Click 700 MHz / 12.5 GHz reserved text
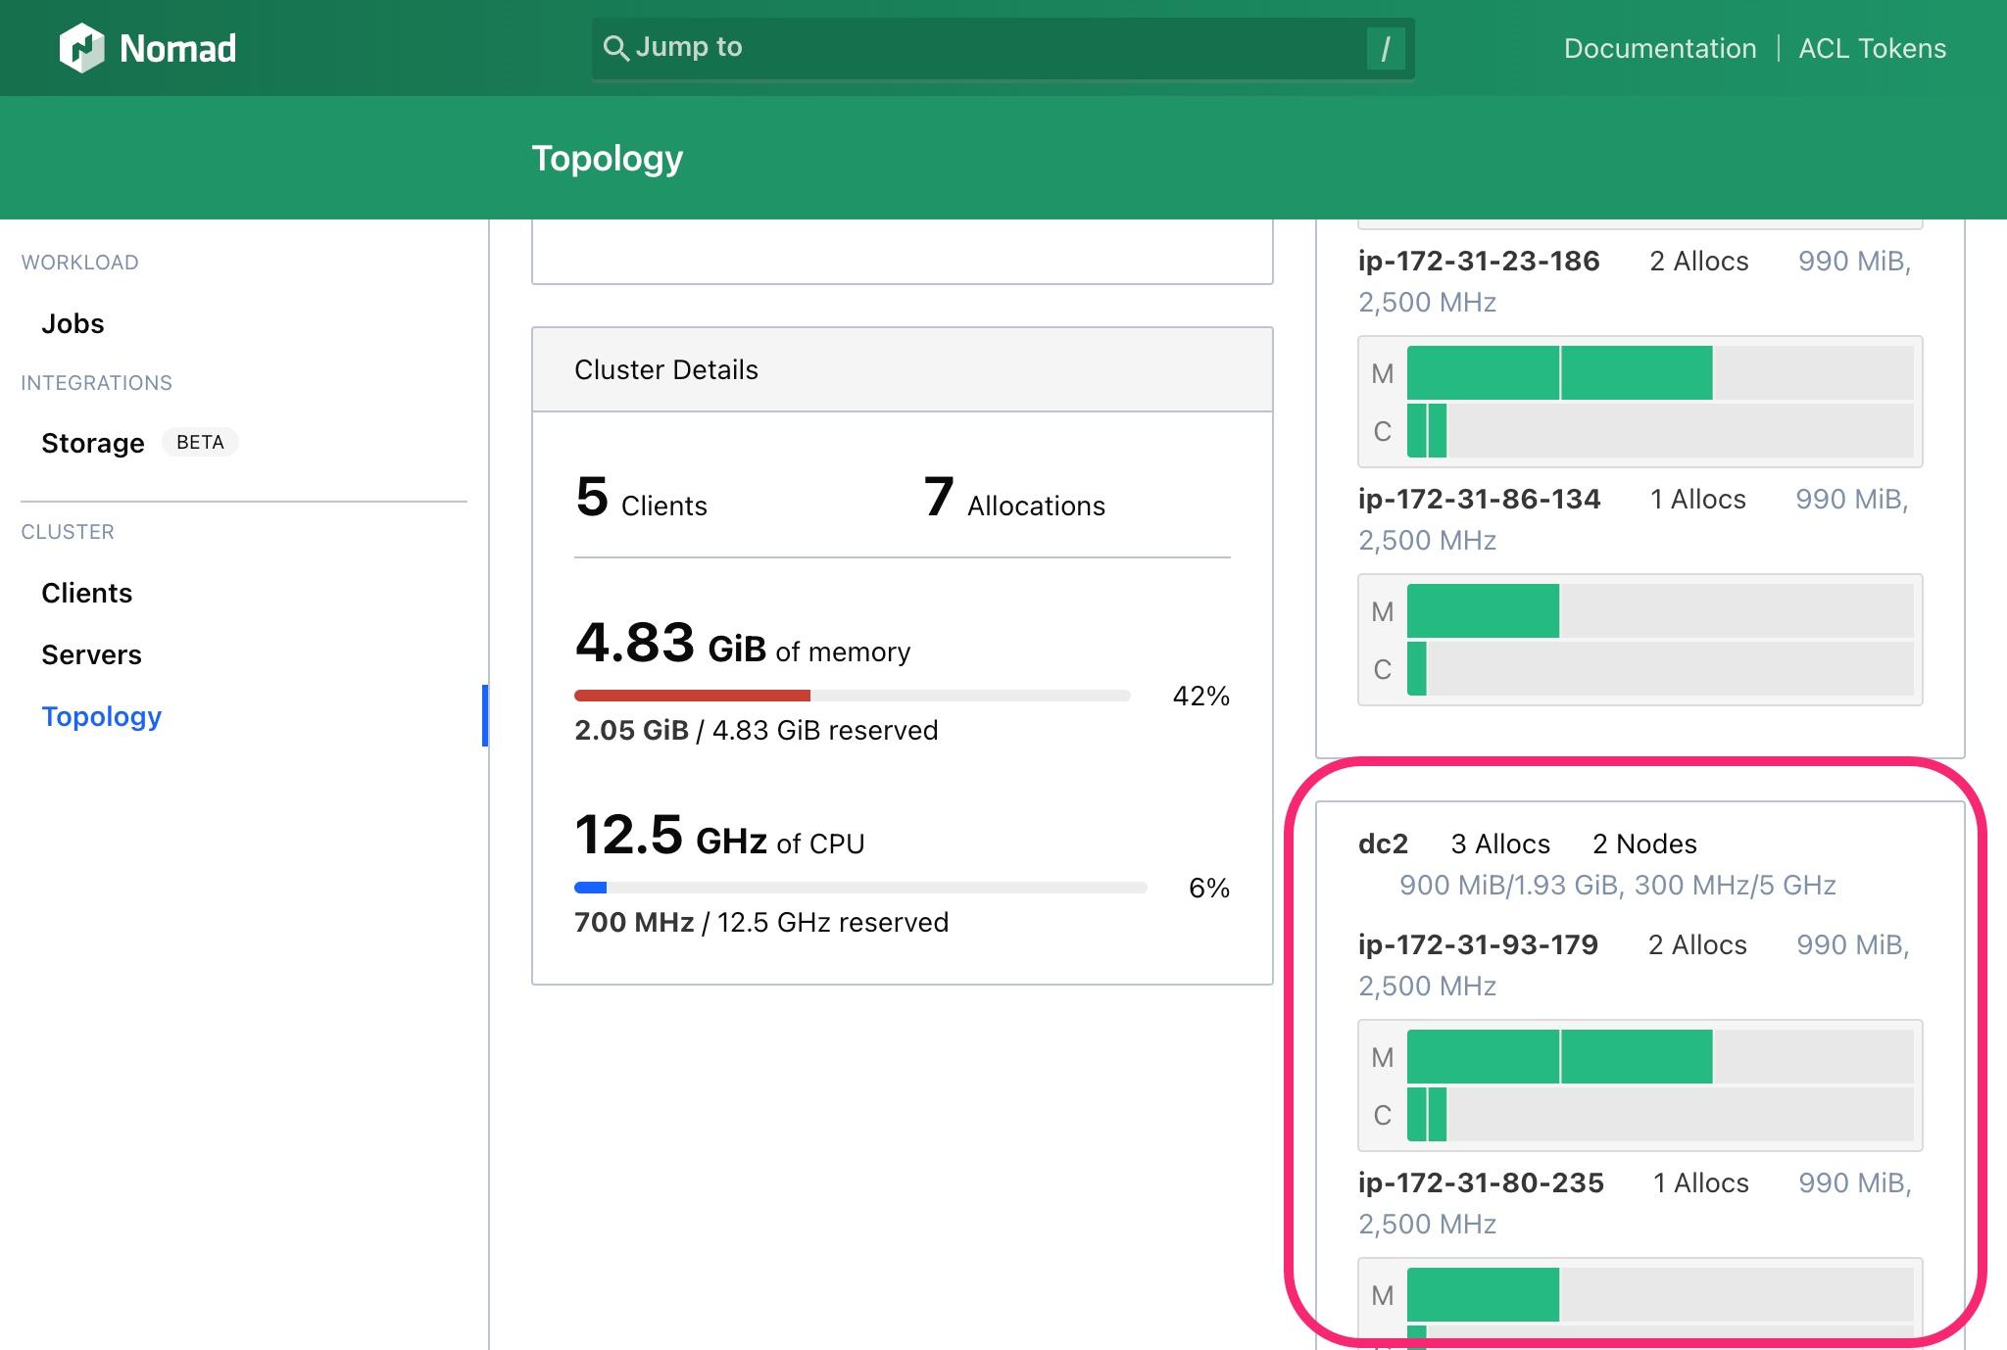 [x=761, y=922]
